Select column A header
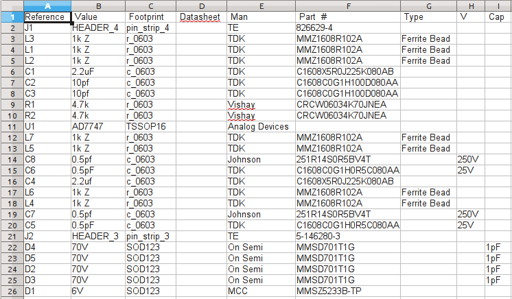Image resolution: width=512 pixels, height=299 pixels. pyautogui.click(x=47, y=6)
